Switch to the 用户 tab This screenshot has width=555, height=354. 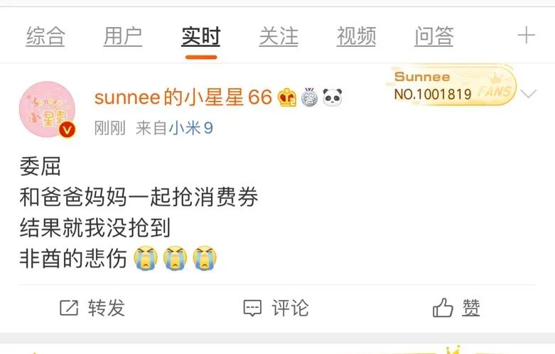coord(123,36)
